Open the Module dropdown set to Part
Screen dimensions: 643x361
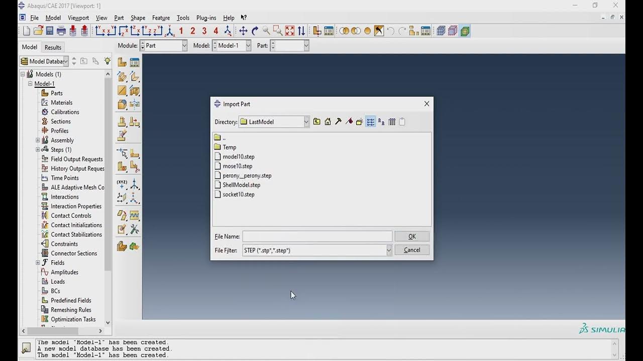click(184, 46)
